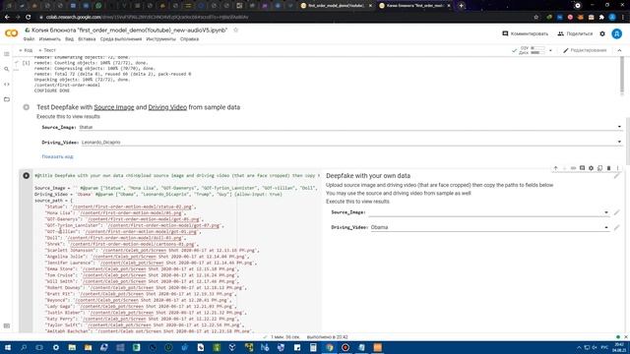This screenshot has width=630, height=354.
Task: Open the Справка menu
Action: [189, 39]
